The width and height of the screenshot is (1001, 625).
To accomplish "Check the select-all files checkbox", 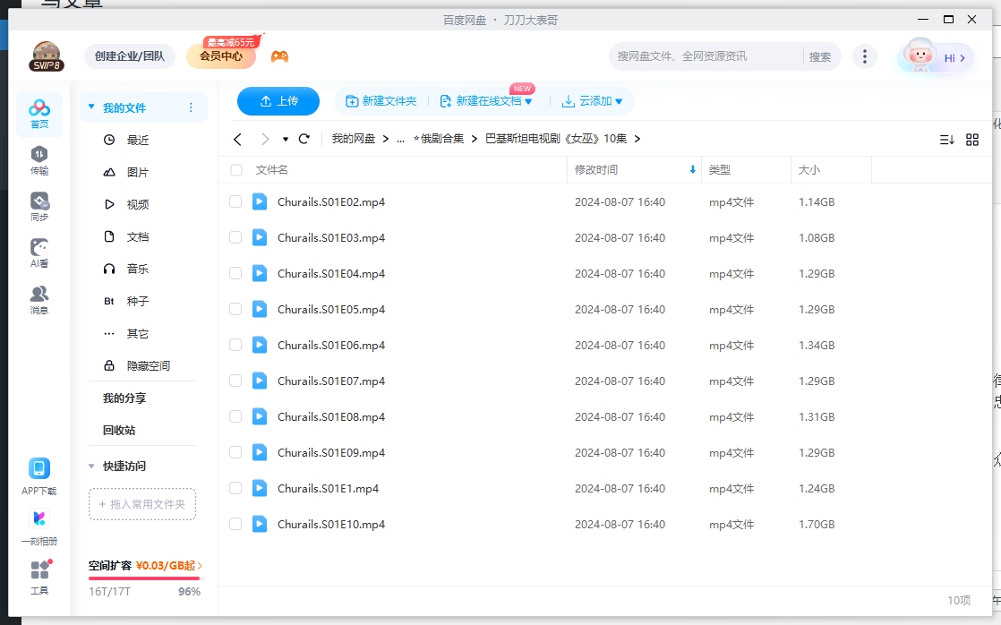I will [x=235, y=169].
